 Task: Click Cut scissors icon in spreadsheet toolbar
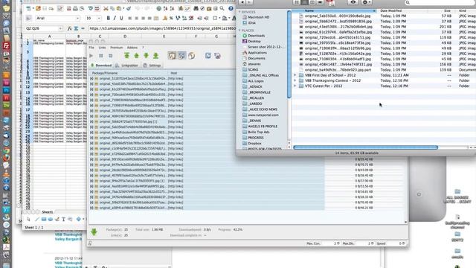[x=106, y=8]
